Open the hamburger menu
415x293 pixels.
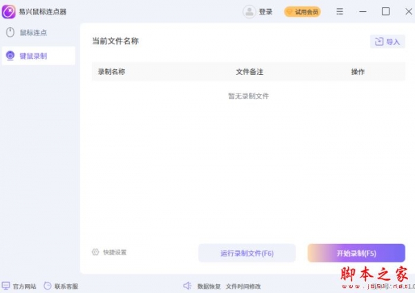click(340, 12)
